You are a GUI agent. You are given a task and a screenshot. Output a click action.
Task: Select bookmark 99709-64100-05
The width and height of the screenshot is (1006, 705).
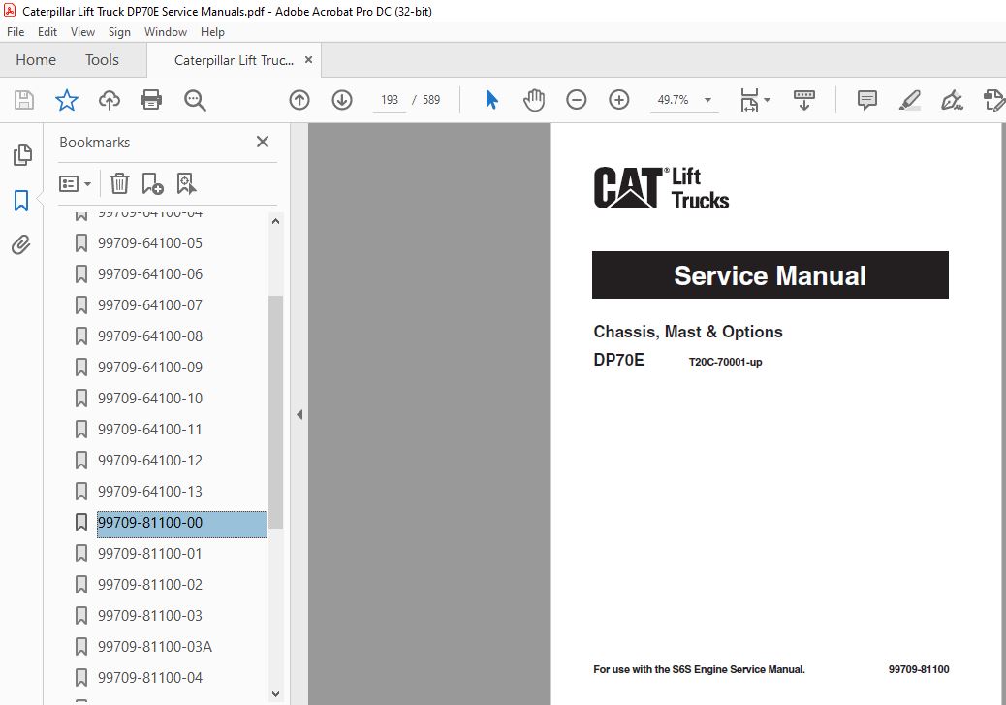pyautogui.click(x=149, y=243)
